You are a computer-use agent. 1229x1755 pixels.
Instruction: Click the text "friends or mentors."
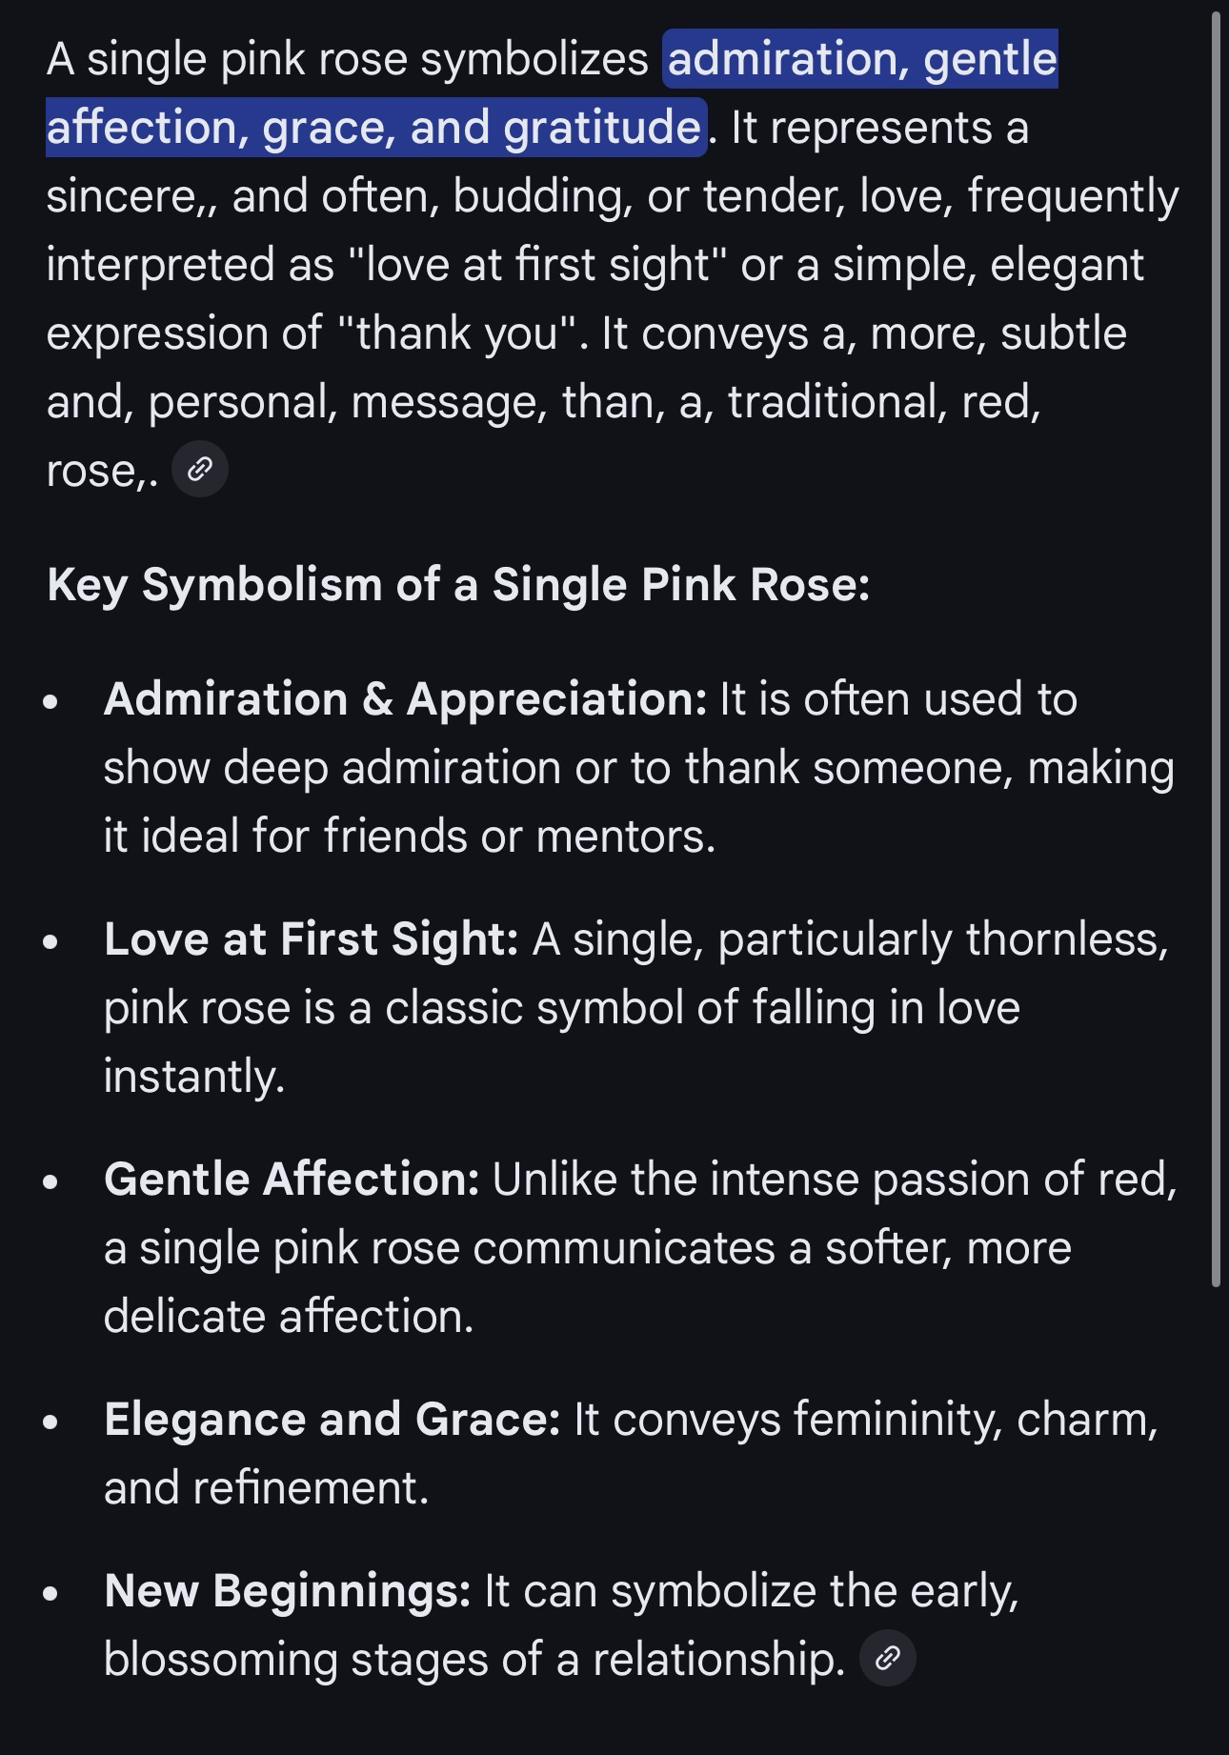tap(519, 837)
